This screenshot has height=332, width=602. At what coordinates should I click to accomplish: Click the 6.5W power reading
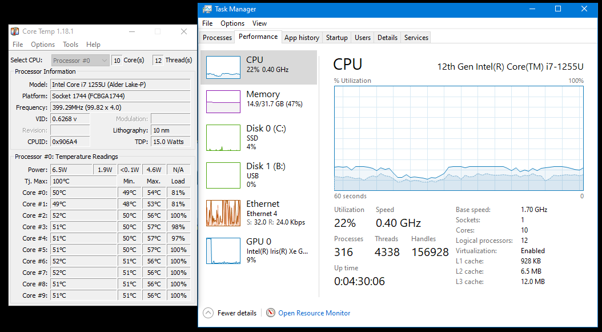71,170
